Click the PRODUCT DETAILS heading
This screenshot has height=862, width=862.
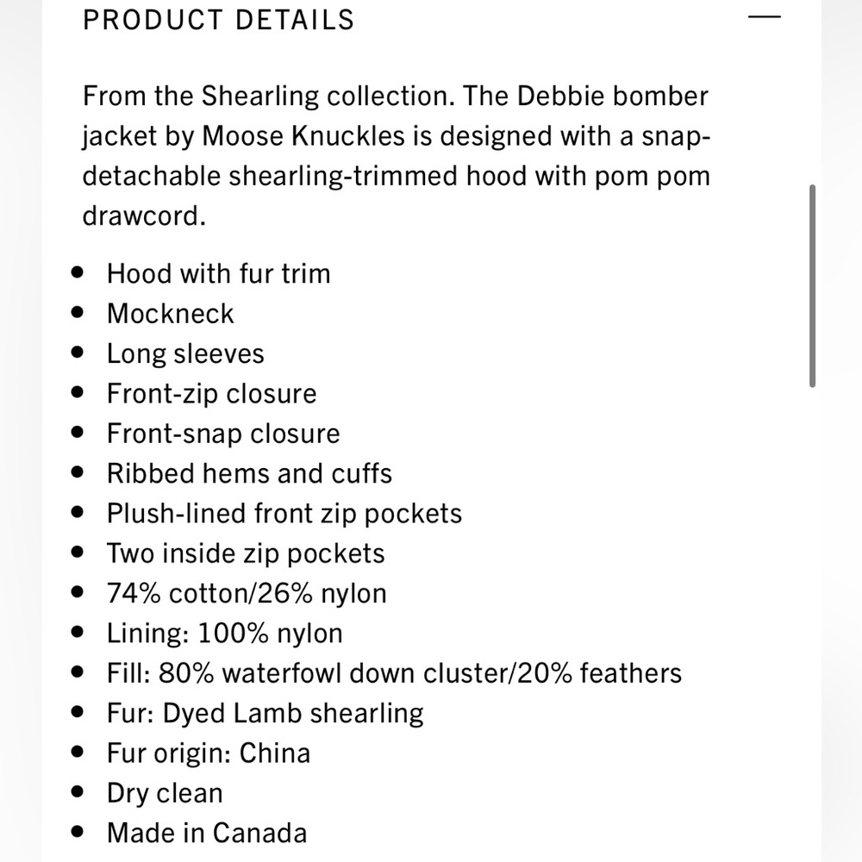point(219,21)
